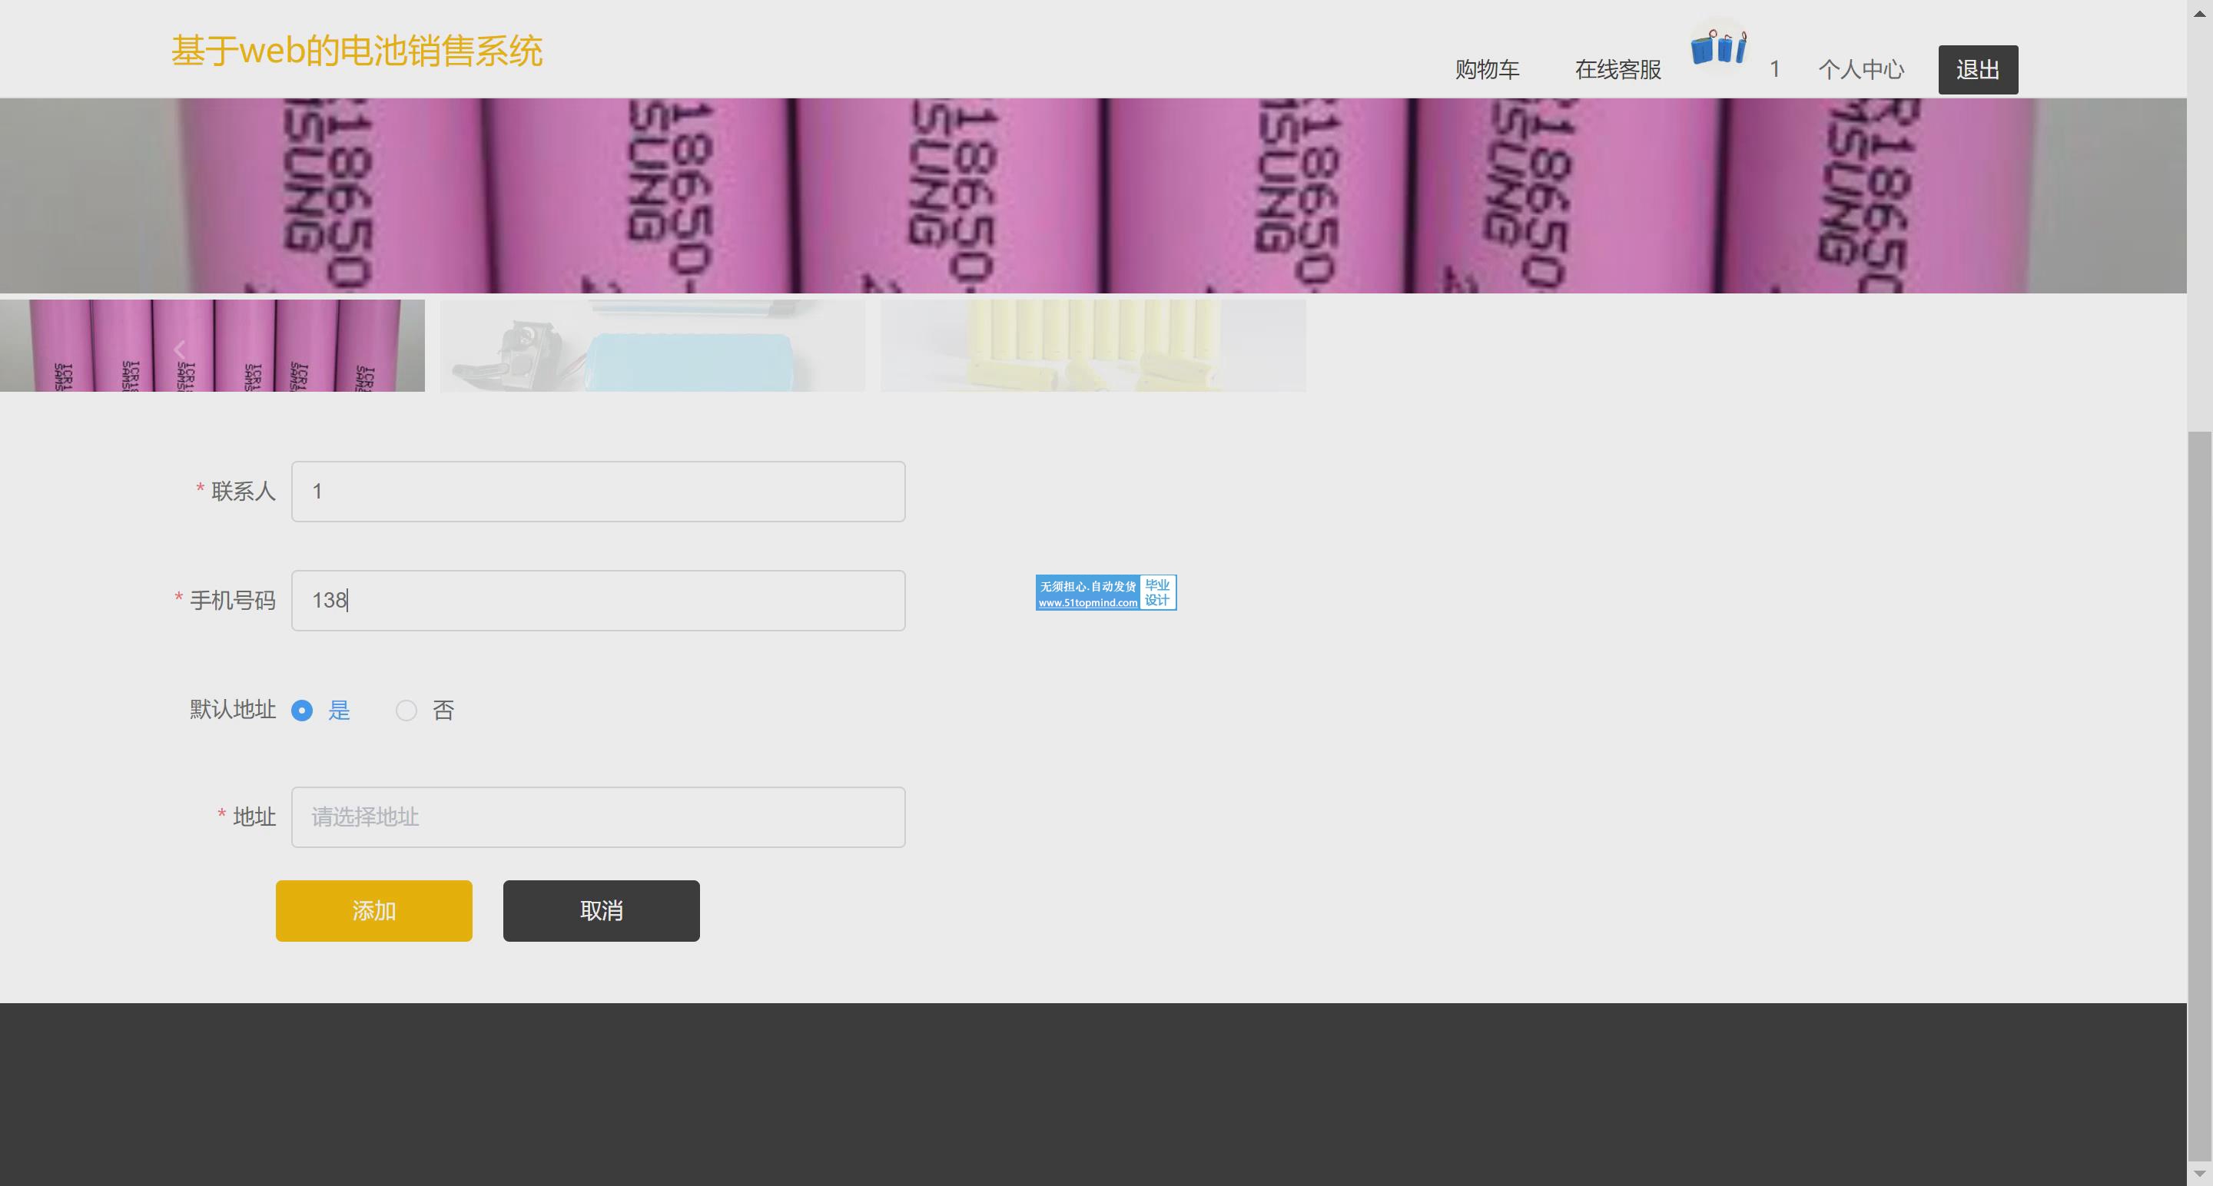This screenshot has height=1186, width=2213.
Task: Select the yellow batteries thumbnail
Action: point(1093,345)
